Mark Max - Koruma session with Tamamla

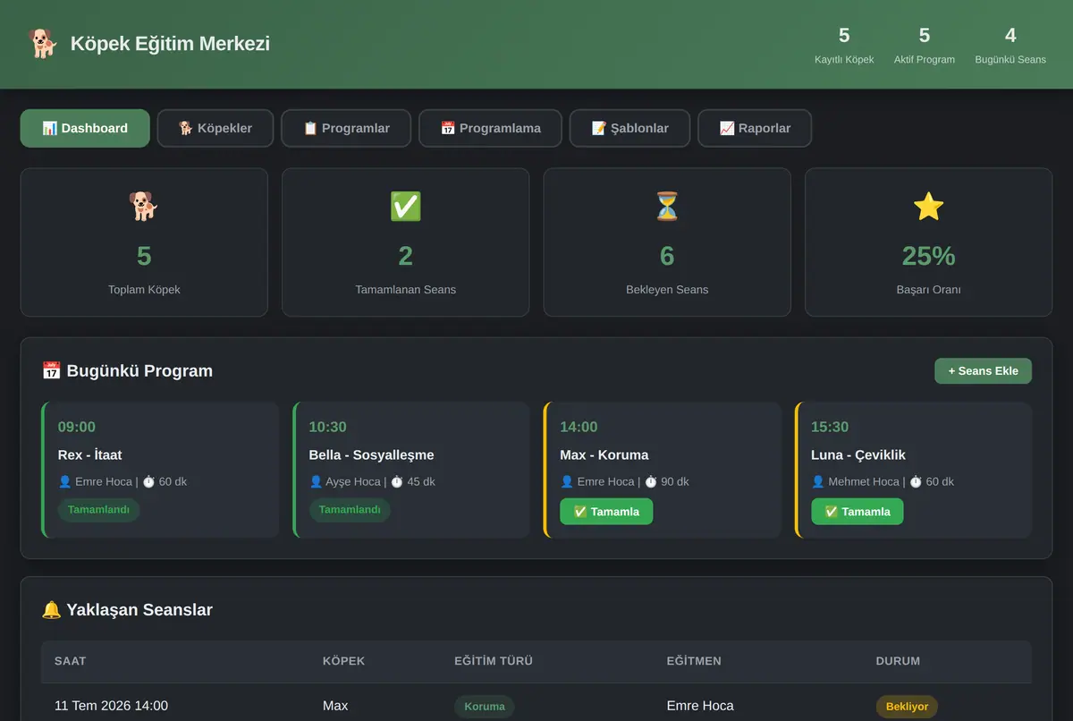coord(606,512)
